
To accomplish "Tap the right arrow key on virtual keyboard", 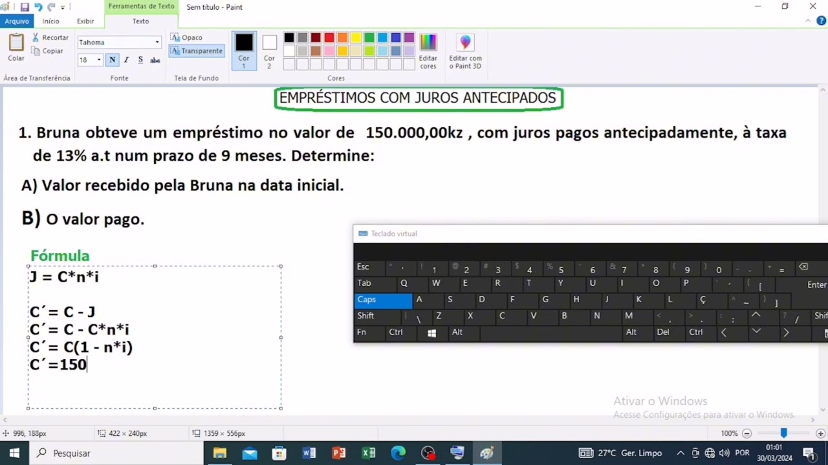I will tap(787, 333).
